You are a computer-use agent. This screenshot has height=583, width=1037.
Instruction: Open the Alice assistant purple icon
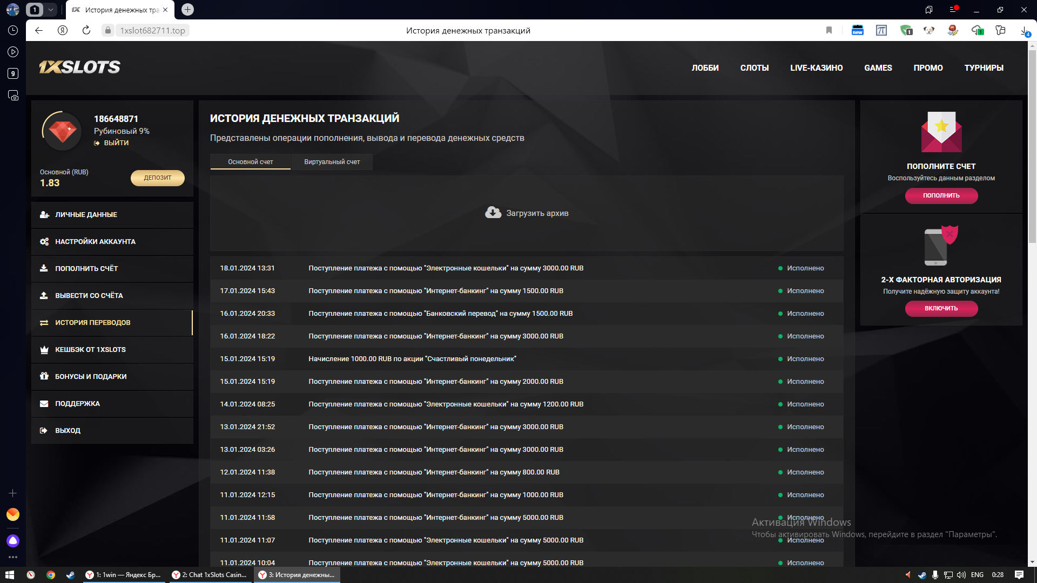pyautogui.click(x=13, y=541)
